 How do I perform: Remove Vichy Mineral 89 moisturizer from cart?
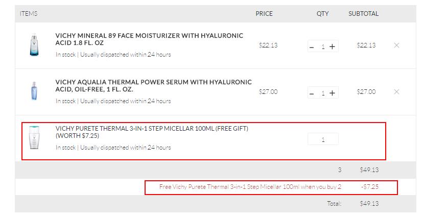click(x=396, y=45)
